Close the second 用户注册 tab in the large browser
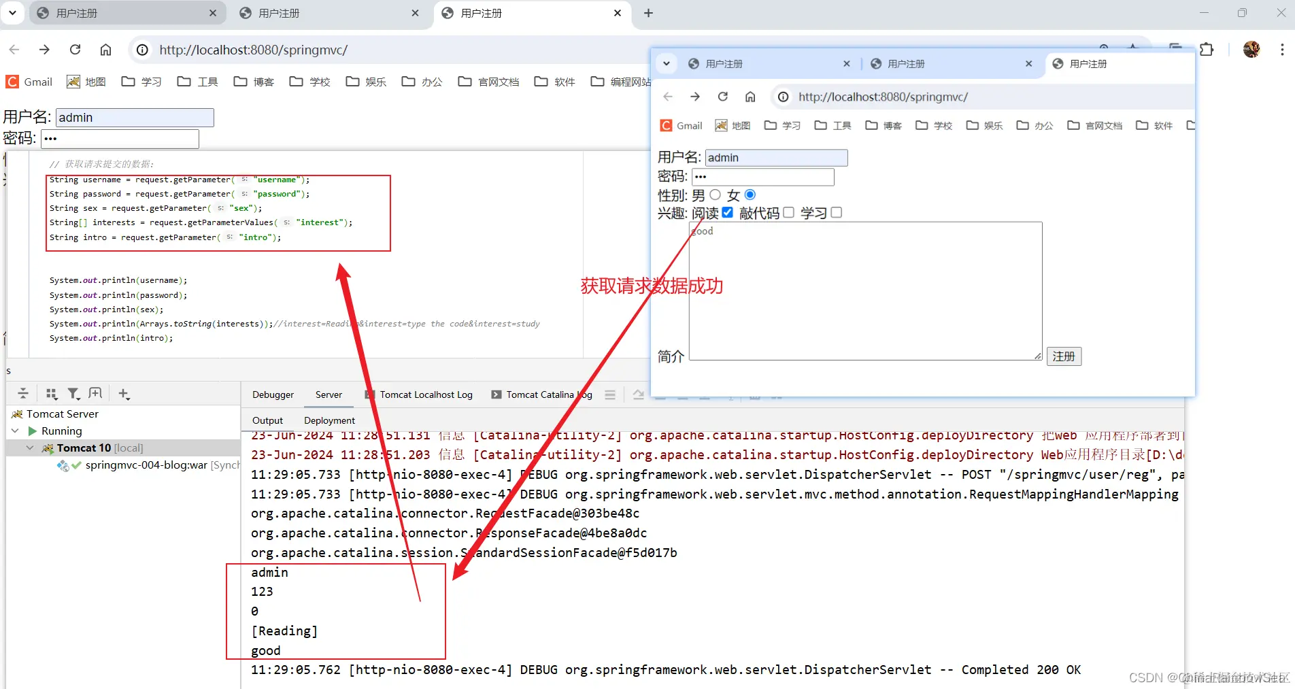The image size is (1295, 689). coord(416,13)
